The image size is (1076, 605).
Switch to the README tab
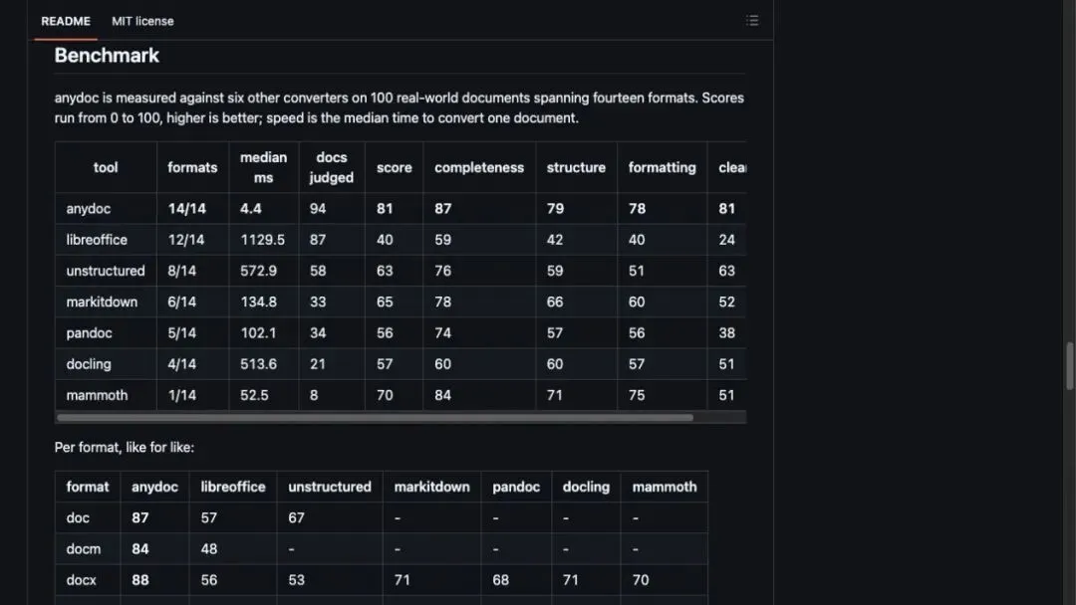[x=65, y=21]
